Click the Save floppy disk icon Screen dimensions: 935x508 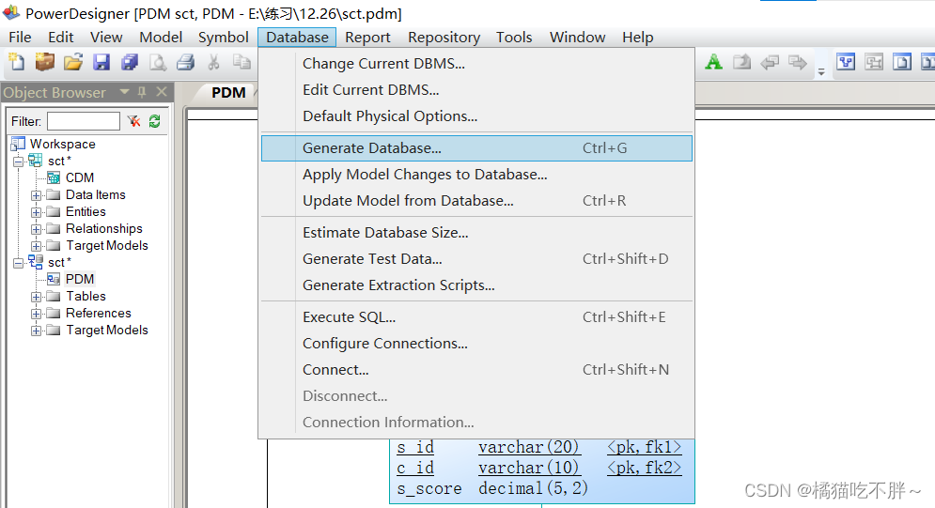(x=101, y=63)
